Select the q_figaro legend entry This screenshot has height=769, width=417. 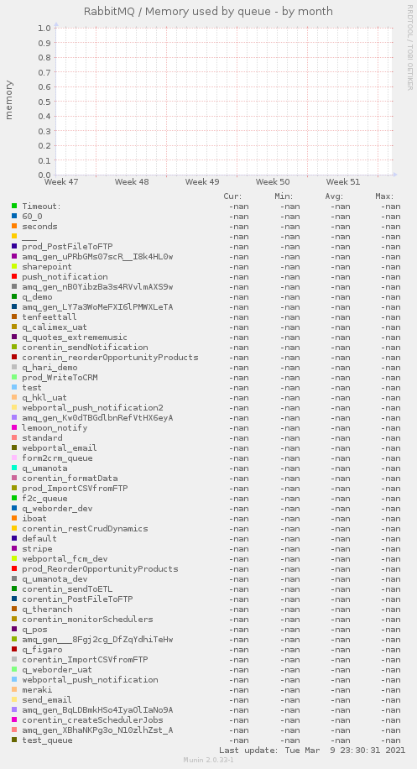click(42, 649)
